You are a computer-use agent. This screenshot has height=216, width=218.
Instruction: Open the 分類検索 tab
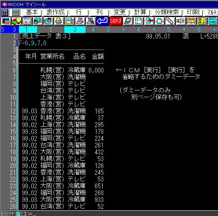pos(167,12)
